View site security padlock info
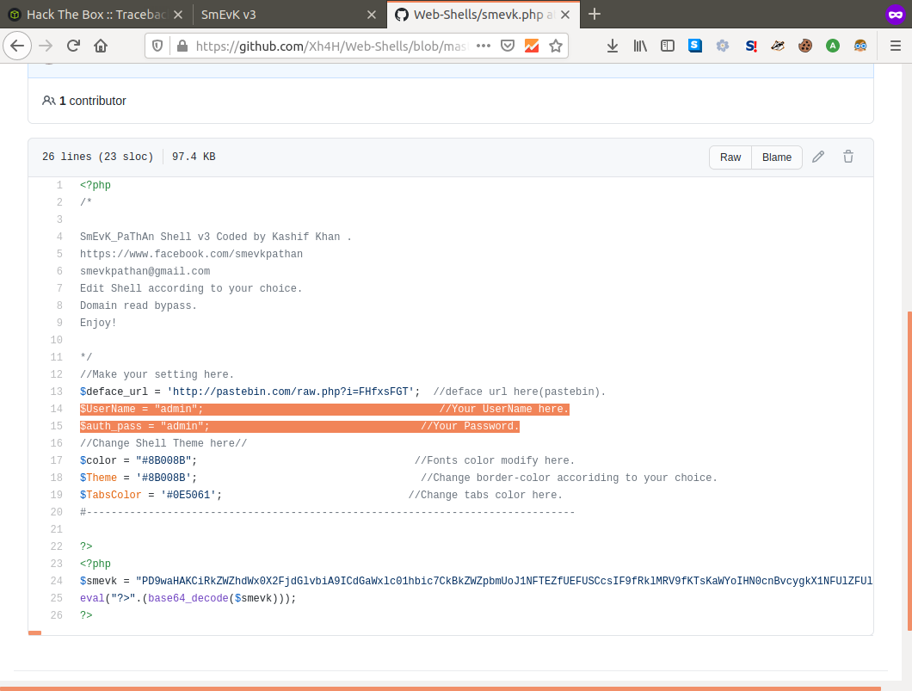 182,46
